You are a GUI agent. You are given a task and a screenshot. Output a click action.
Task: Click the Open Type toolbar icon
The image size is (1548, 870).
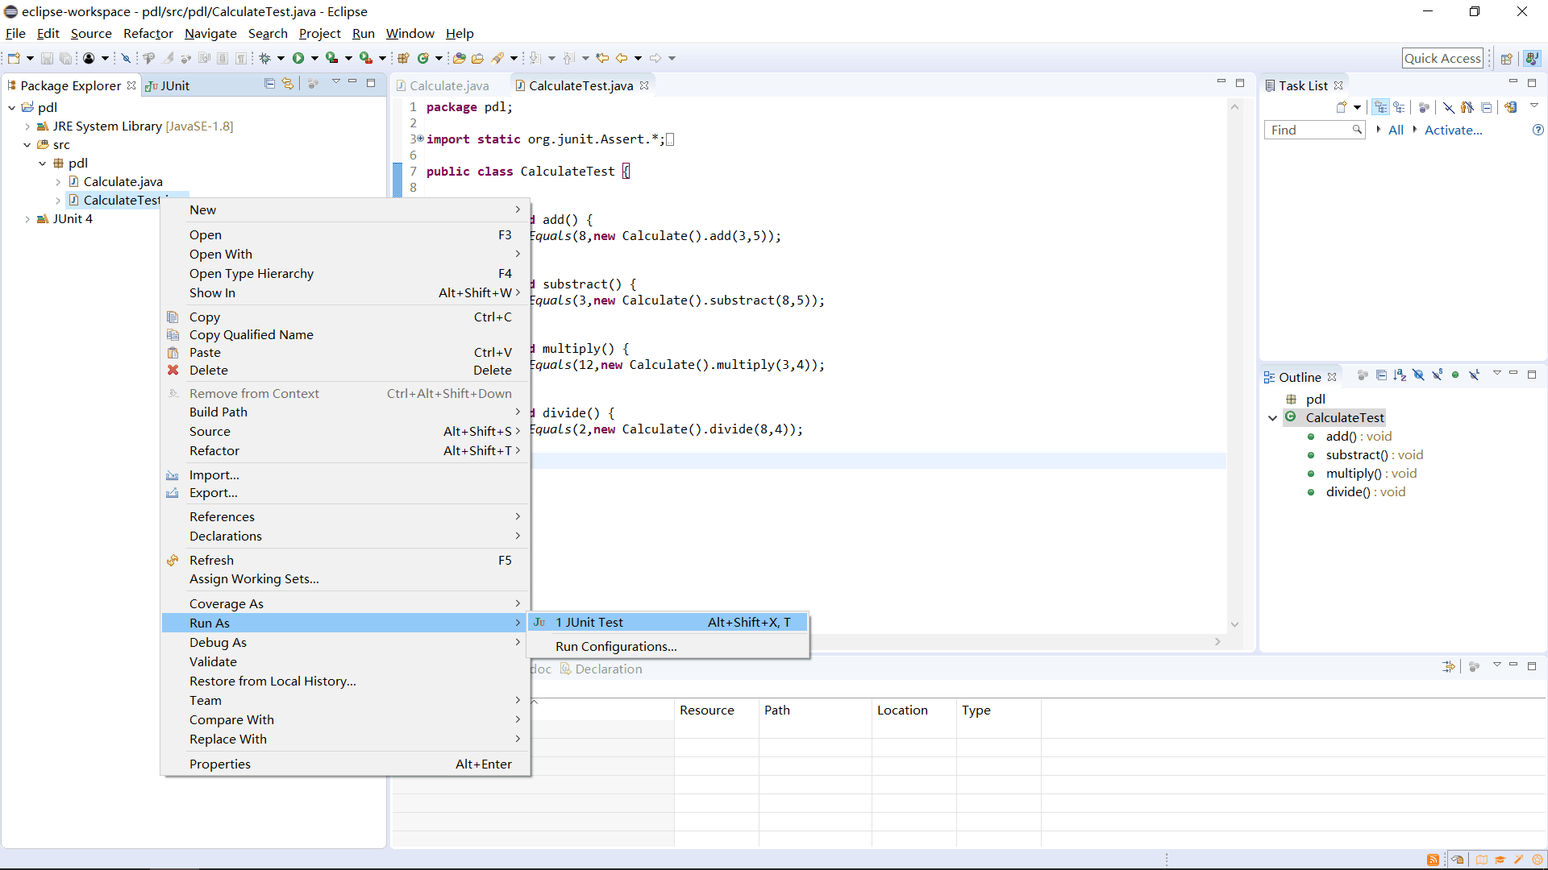click(459, 58)
